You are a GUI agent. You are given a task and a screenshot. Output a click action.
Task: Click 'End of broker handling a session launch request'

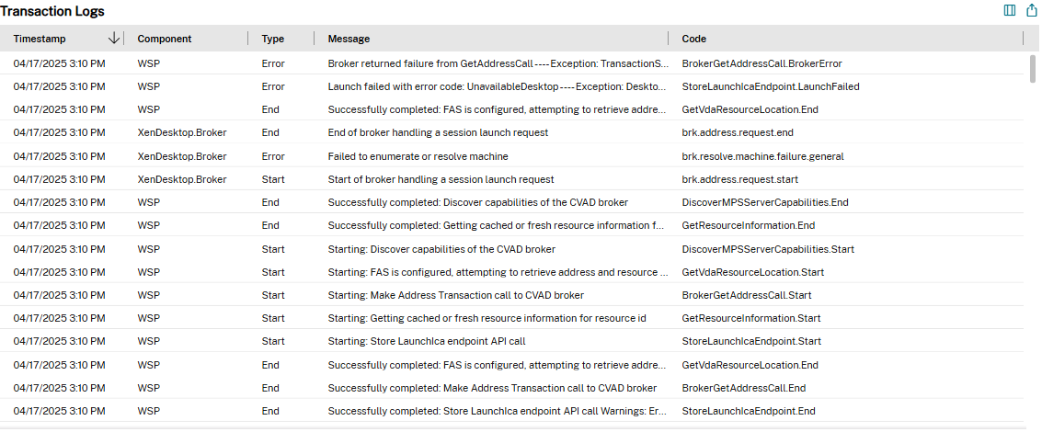point(438,132)
